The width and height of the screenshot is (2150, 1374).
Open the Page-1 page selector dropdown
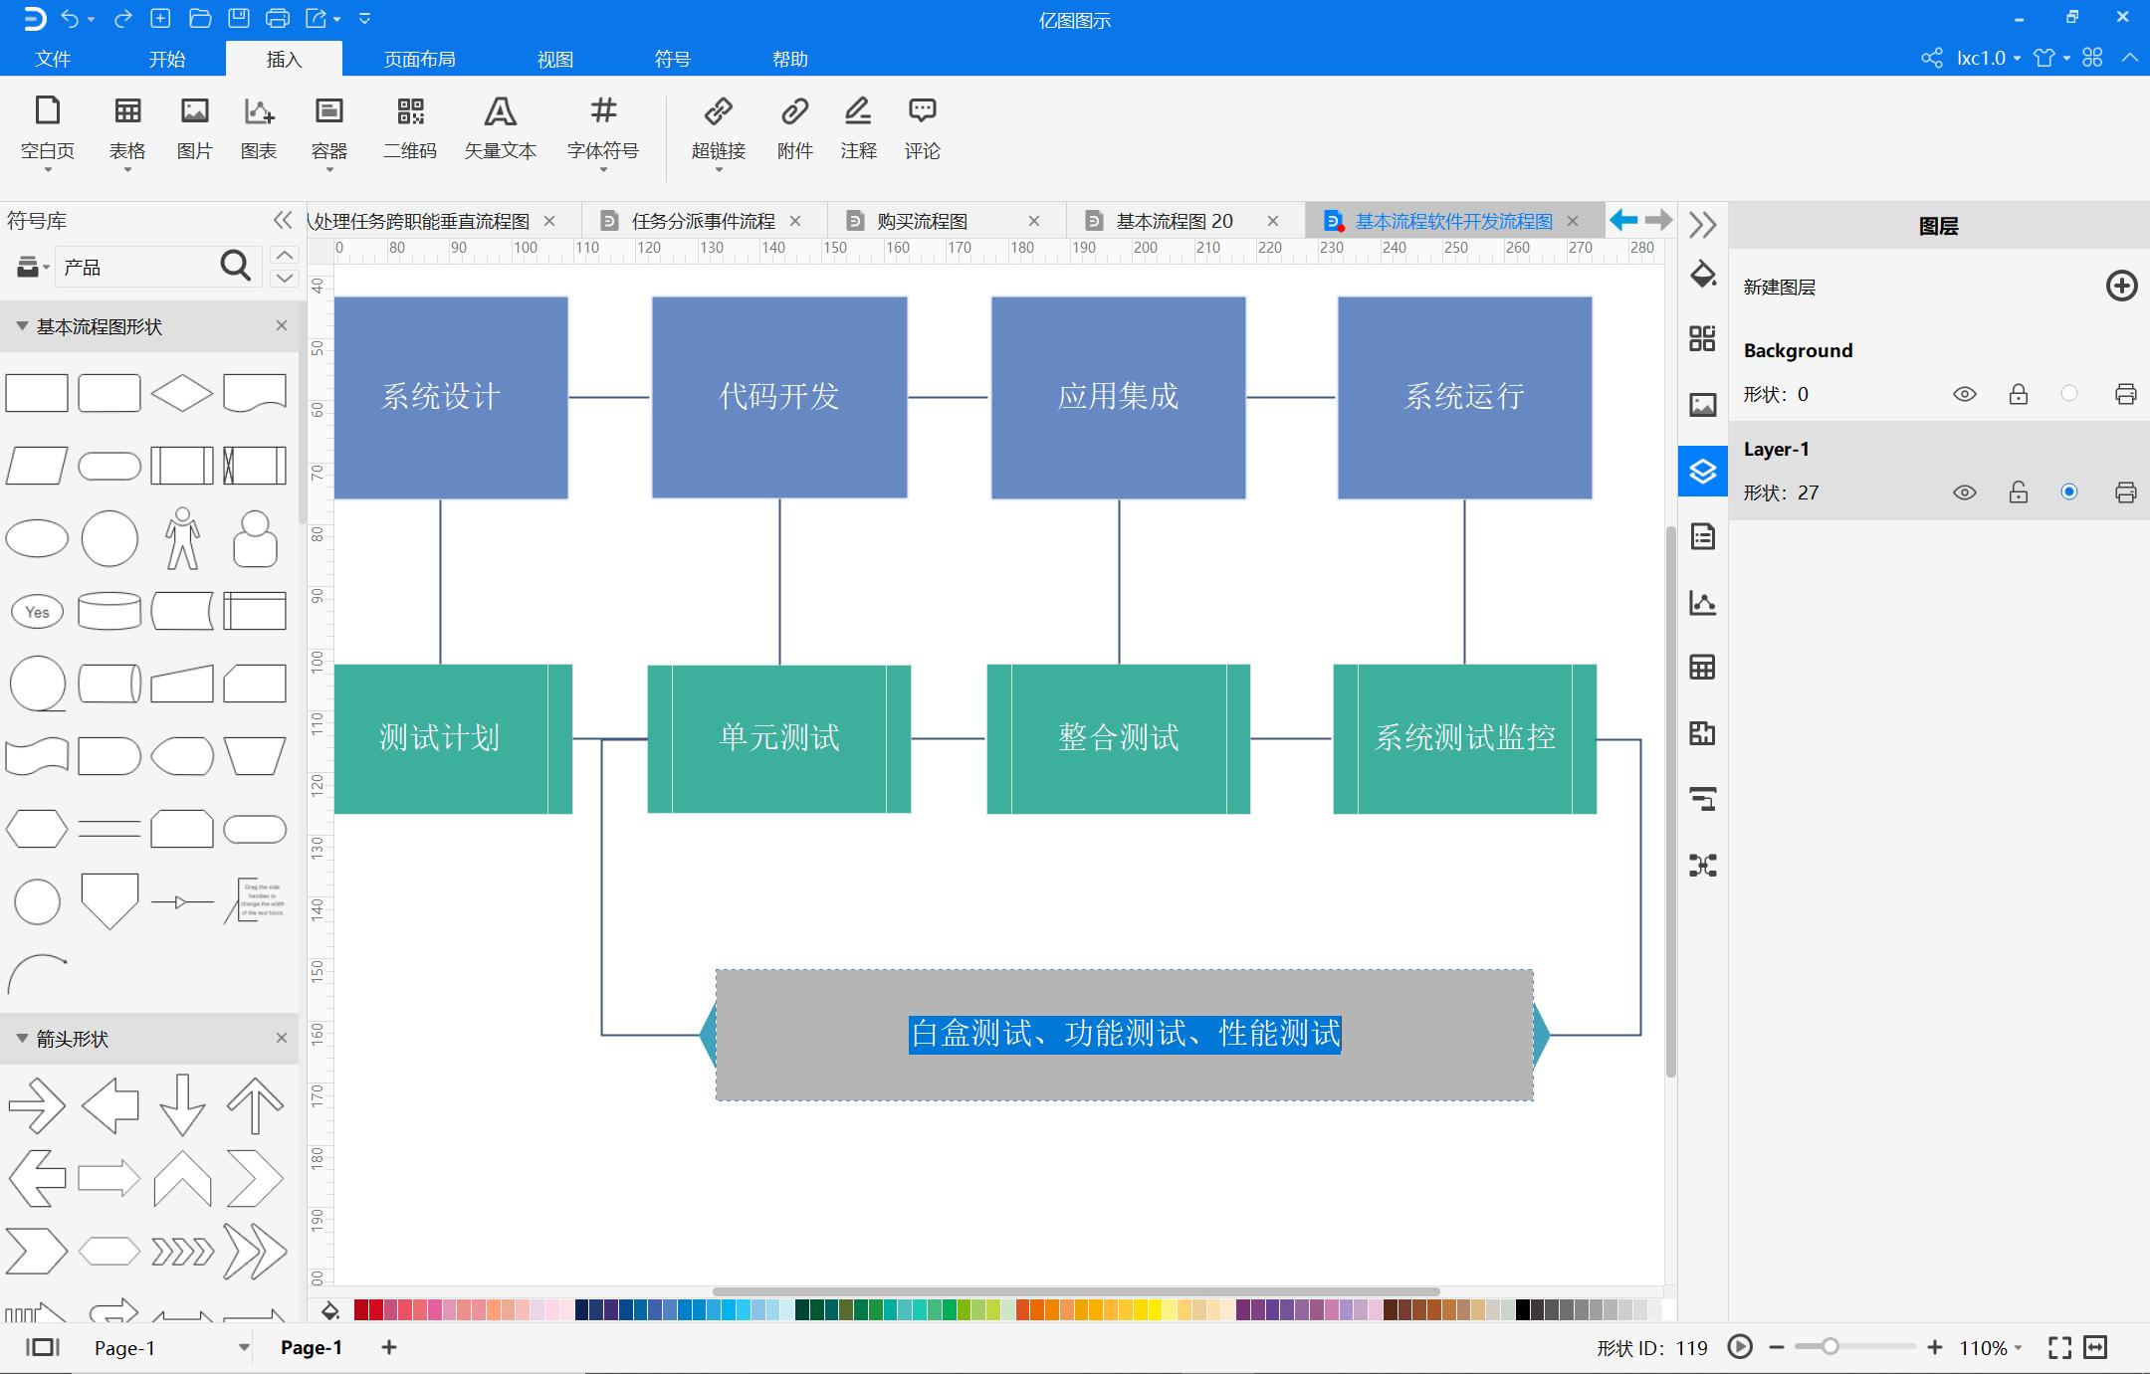point(243,1347)
